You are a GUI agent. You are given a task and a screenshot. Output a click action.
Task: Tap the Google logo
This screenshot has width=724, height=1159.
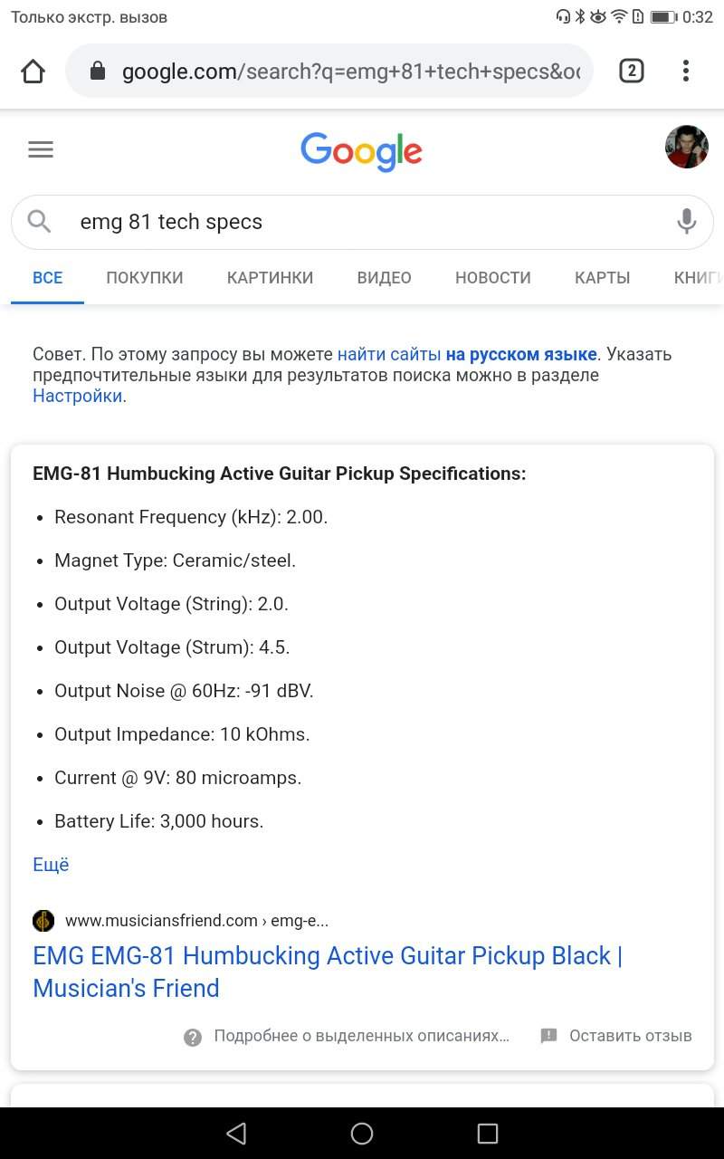coord(361,151)
